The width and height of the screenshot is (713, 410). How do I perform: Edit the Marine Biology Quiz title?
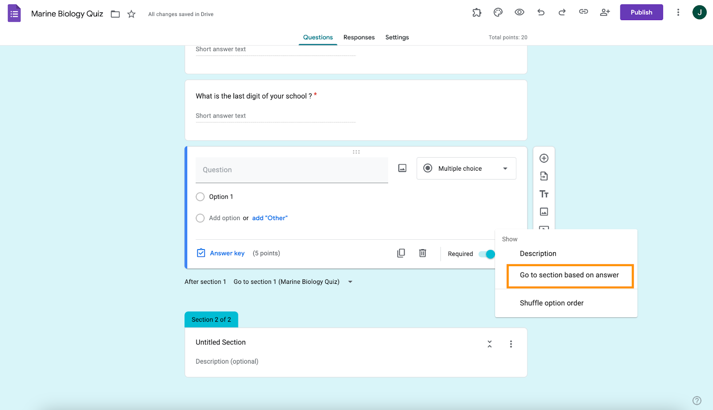click(x=67, y=14)
